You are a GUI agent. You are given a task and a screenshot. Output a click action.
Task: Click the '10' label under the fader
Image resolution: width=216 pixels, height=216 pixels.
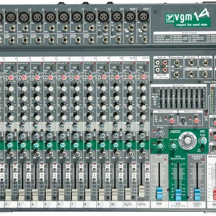(x=113, y=204)
